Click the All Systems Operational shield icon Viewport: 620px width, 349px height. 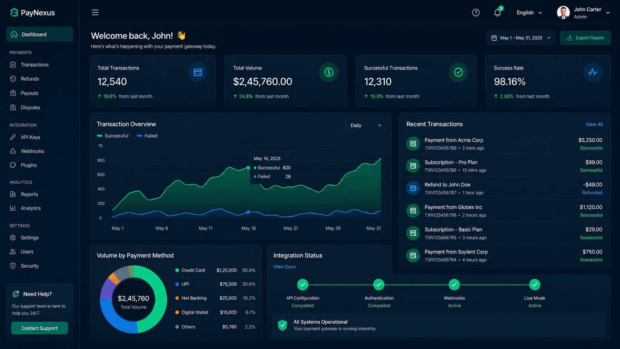click(282, 325)
